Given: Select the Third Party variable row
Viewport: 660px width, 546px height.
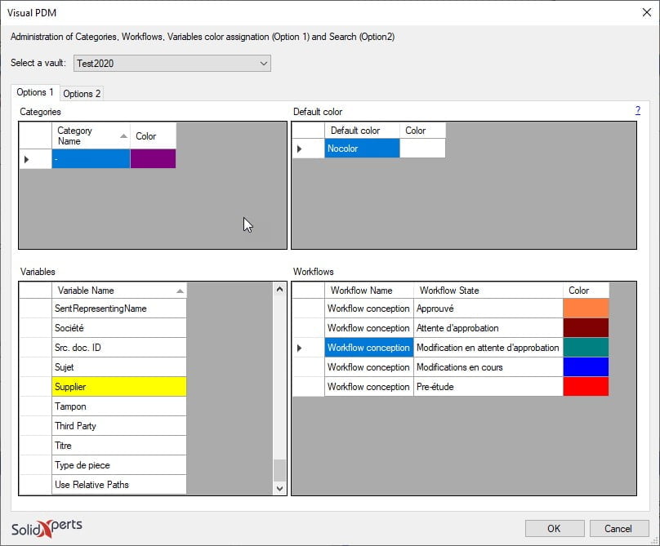Looking at the screenshot, I should [119, 426].
